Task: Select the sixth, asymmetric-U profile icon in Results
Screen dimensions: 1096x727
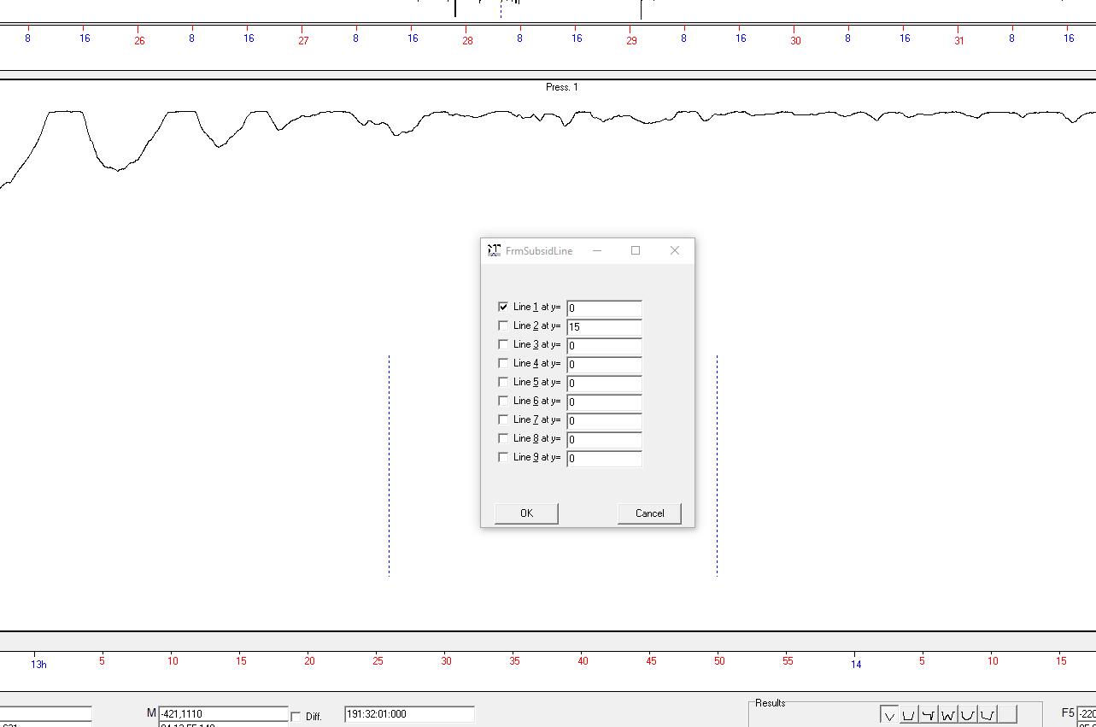Action: (x=988, y=715)
